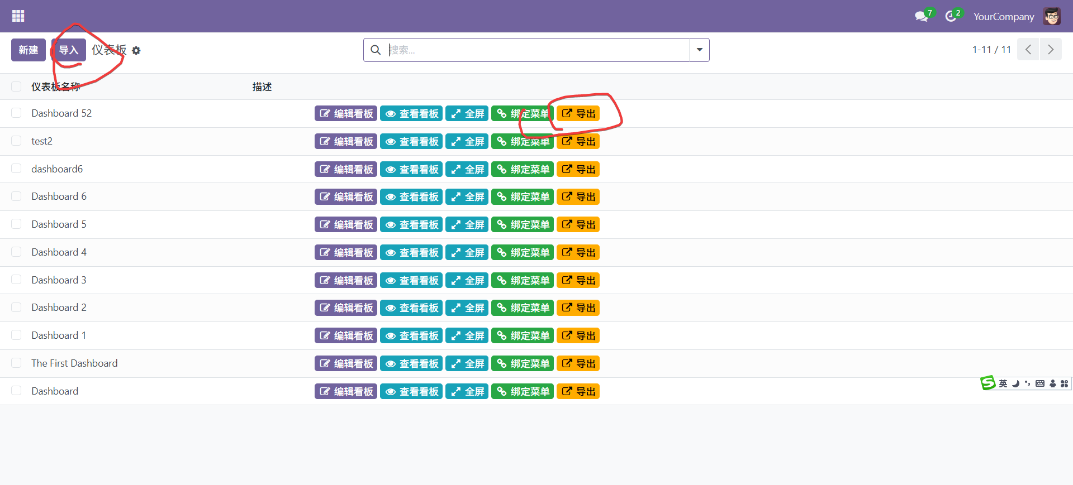This screenshot has height=485, width=1073.
Task: Select the test2 row checkbox
Action: 16,141
